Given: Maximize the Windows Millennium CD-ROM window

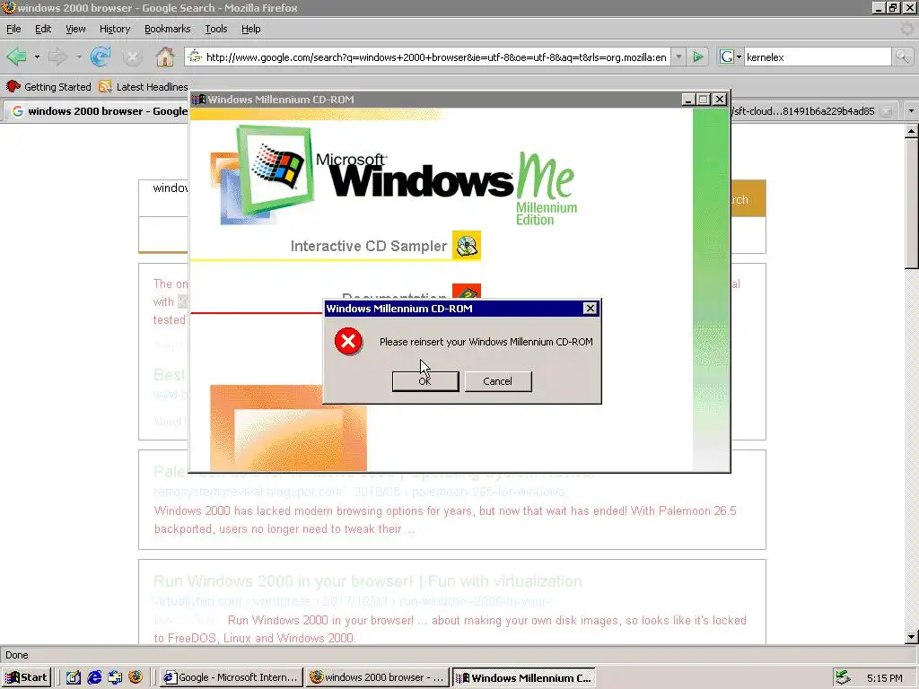Looking at the screenshot, I should (x=703, y=100).
